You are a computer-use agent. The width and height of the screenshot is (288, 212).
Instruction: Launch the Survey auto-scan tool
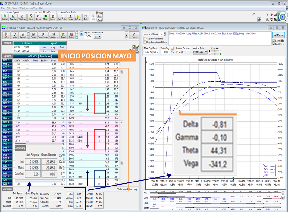pyautogui.click(x=70, y=17)
